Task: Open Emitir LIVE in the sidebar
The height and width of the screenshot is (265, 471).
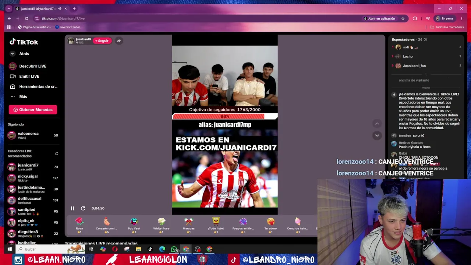Action: 24,76
